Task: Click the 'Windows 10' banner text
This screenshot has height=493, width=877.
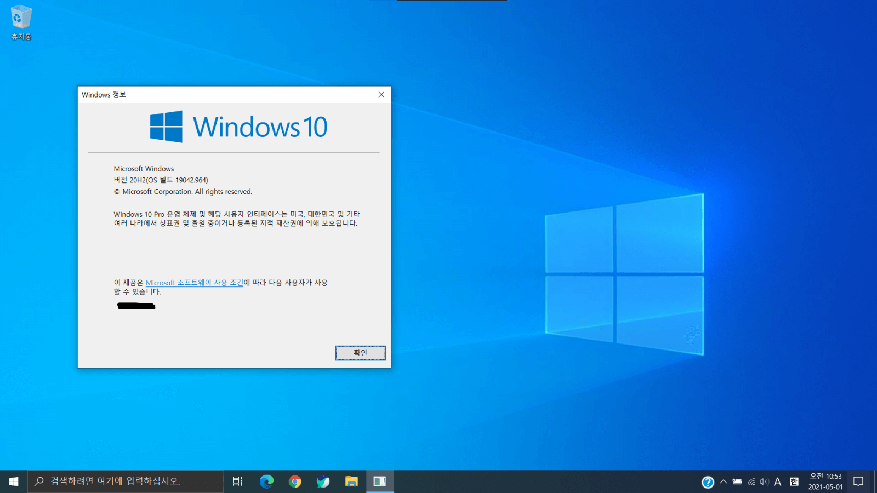Action: 260,127
